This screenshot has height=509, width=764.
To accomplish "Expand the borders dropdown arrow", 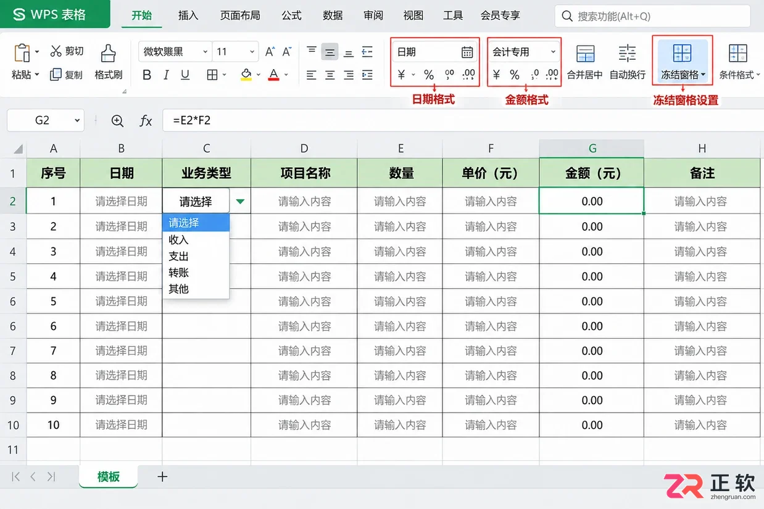I will (225, 75).
